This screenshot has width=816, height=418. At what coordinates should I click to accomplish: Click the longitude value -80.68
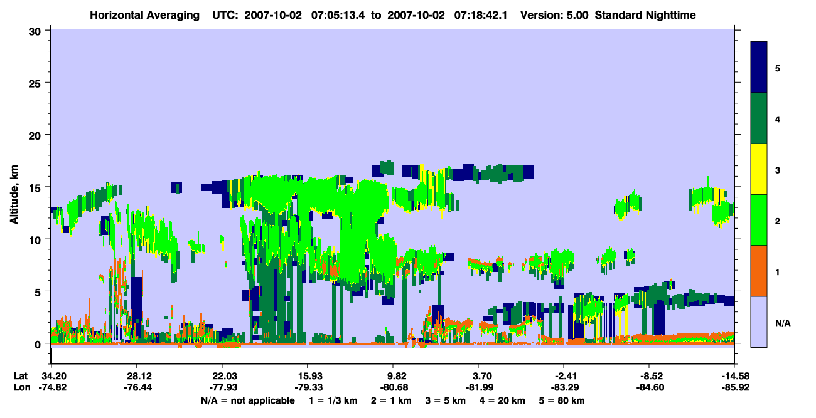point(393,388)
